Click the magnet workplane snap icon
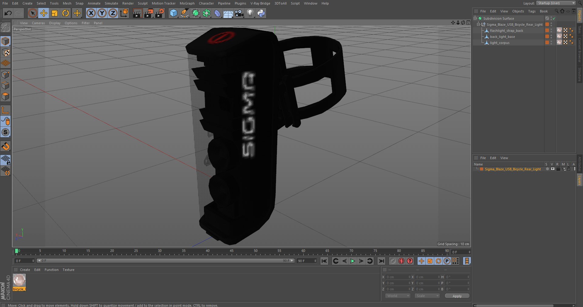The height and width of the screenshot is (307, 583). pyautogui.click(x=5, y=147)
